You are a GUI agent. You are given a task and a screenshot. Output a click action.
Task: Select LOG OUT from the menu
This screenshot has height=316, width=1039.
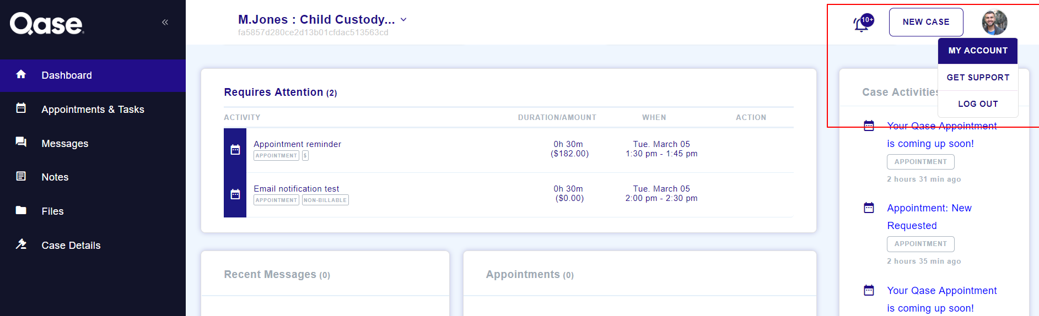coord(978,104)
